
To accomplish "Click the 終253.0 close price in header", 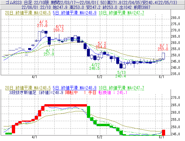I will pos(110,7).
